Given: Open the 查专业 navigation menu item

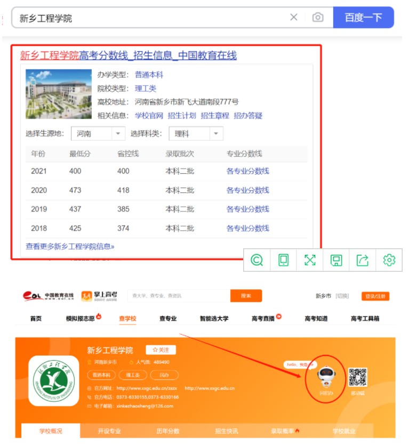Looking at the screenshot, I should point(168,319).
